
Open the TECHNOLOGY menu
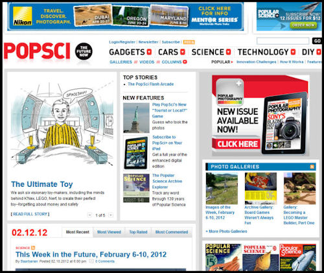pos(263,52)
